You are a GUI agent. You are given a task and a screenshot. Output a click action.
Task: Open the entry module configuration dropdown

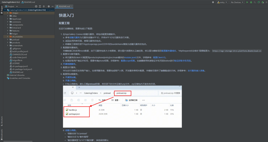[222, 2]
